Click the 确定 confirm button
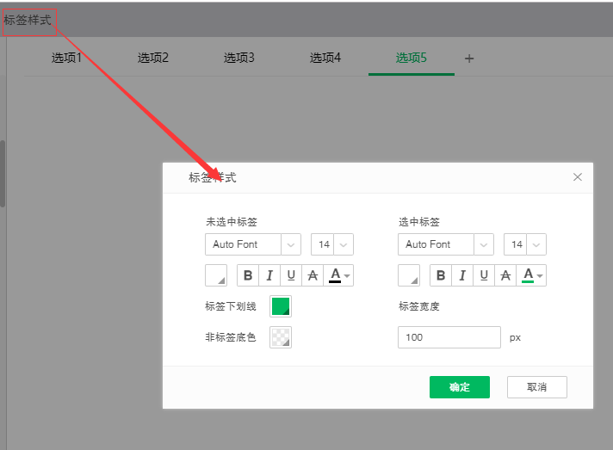The width and height of the screenshot is (613, 450). 460,387
